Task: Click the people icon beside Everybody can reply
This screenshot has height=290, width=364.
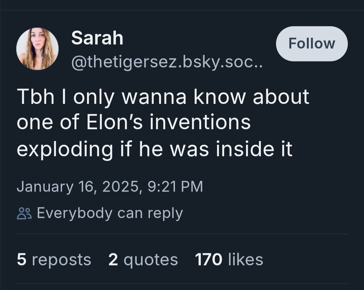Action: [x=24, y=213]
